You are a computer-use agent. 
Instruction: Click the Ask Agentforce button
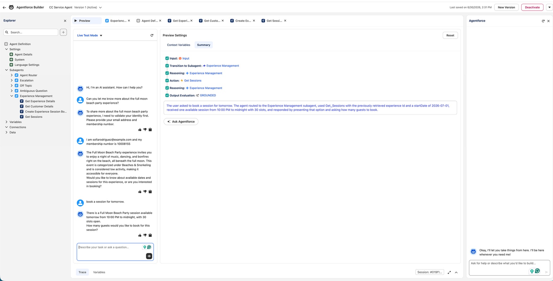tap(181, 122)
